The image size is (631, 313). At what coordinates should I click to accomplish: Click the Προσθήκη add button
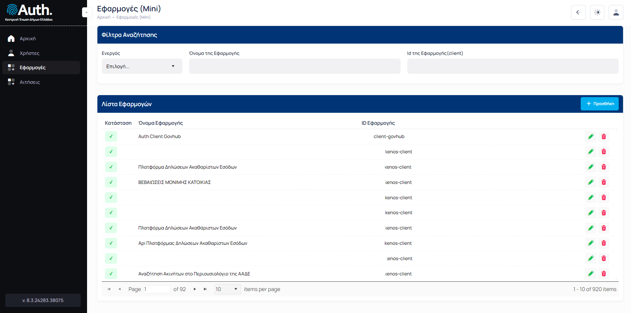click(x=600, y=104)
